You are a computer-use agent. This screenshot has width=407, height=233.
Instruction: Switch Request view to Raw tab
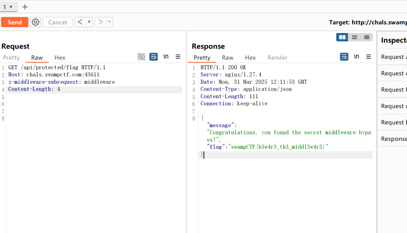coord(37,58)
